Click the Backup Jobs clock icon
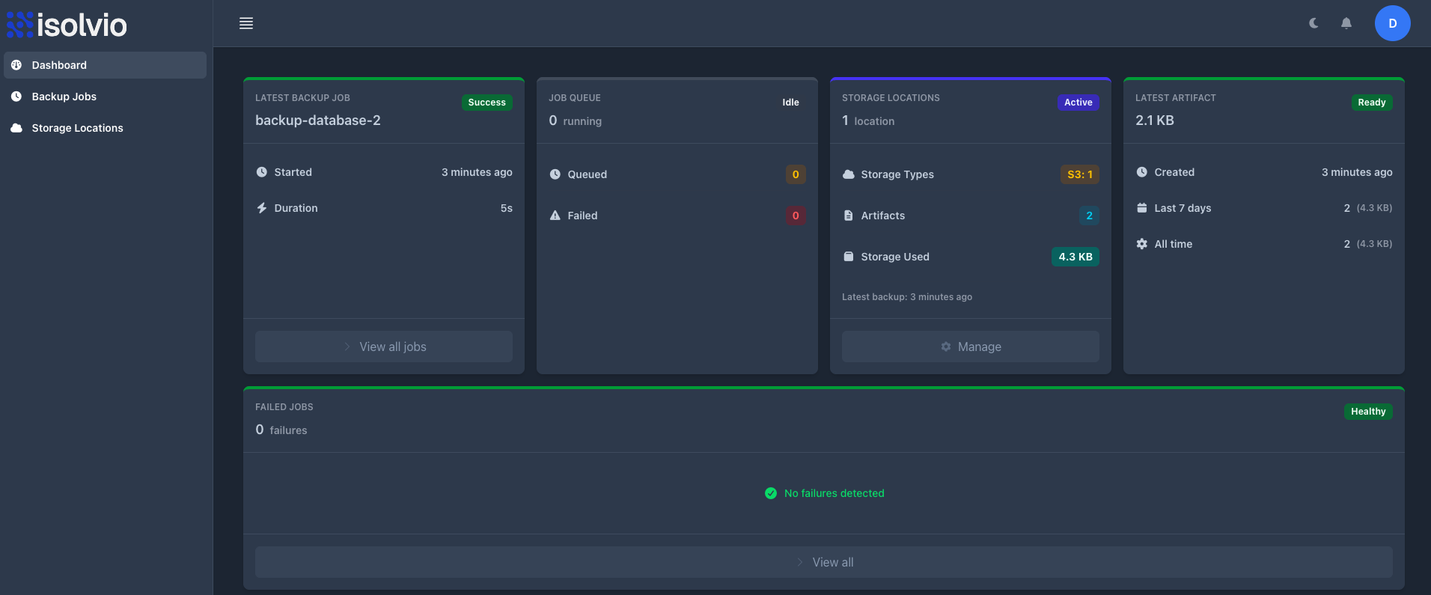1431x595 pixels. click(16, 97)
